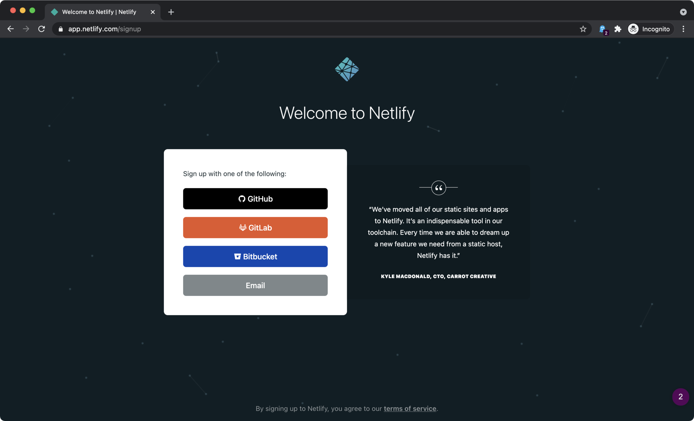Open the Extensions puzzle piece icon
Screen dimensions: 694x421
coord(617,29)
